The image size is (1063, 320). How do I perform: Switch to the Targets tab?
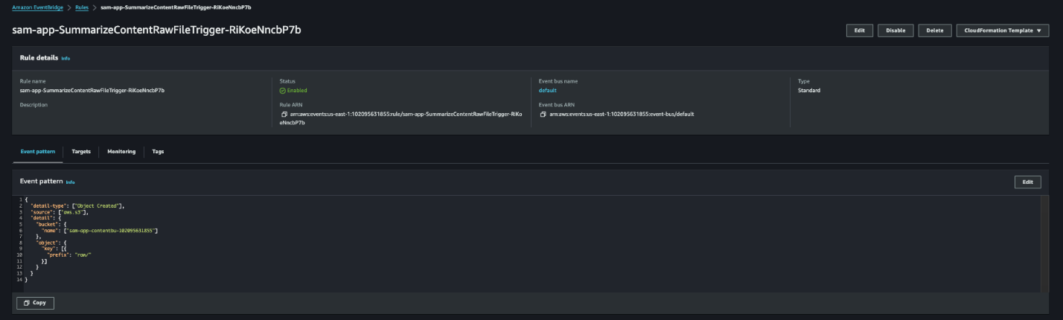pos(81,152)
